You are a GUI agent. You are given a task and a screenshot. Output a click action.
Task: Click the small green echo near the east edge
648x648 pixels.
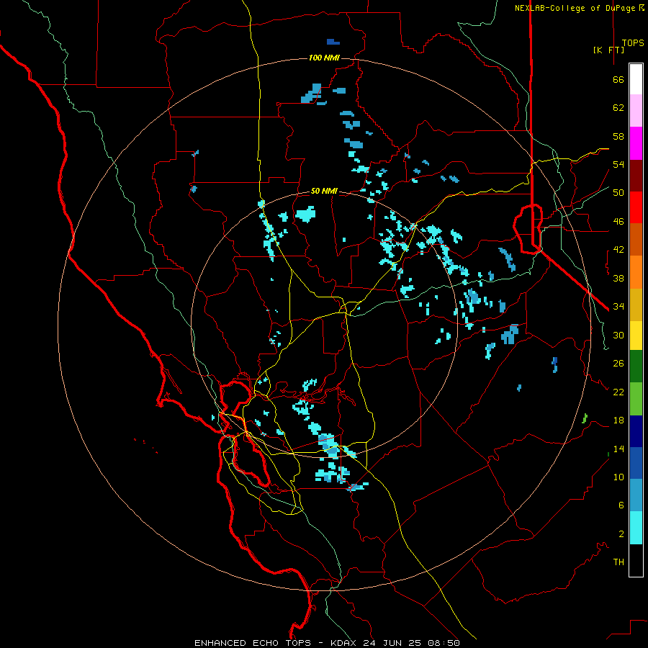(x=585, y=418)
